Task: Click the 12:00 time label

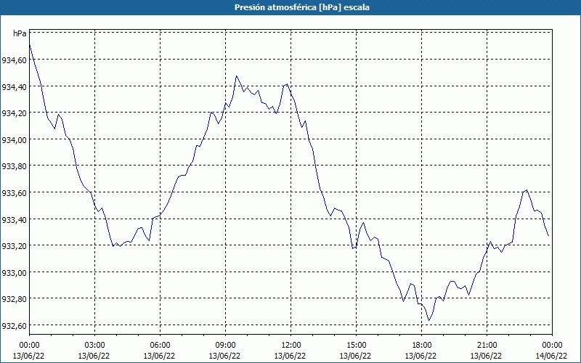Action: pyautogui.click(x=291, y=346)
